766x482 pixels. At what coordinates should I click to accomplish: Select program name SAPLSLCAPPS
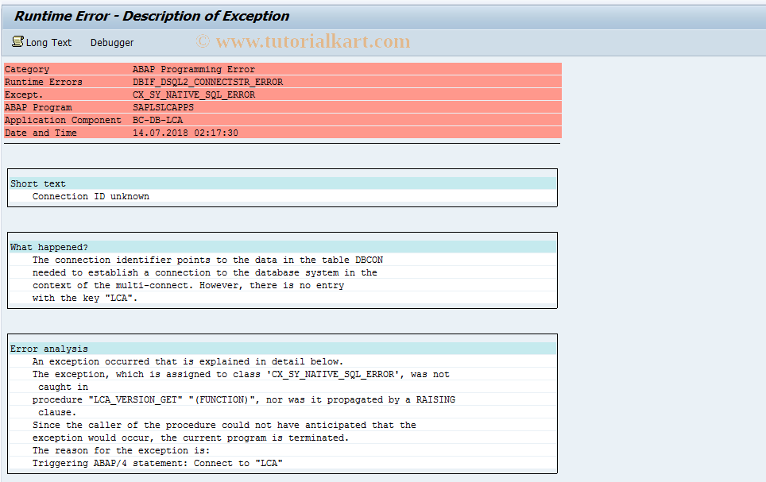163,107
